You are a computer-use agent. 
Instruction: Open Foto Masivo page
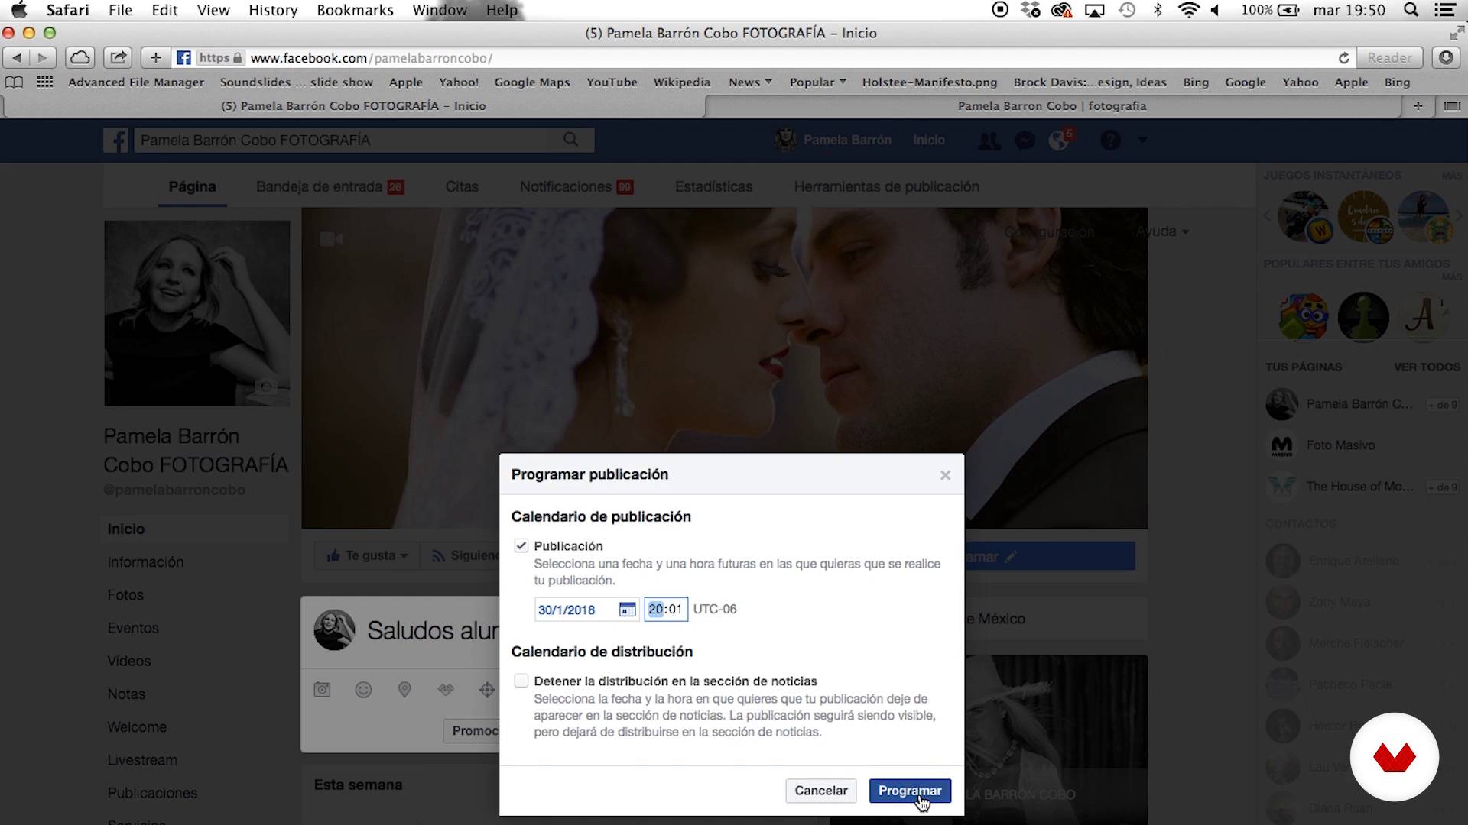(1340, 445)
